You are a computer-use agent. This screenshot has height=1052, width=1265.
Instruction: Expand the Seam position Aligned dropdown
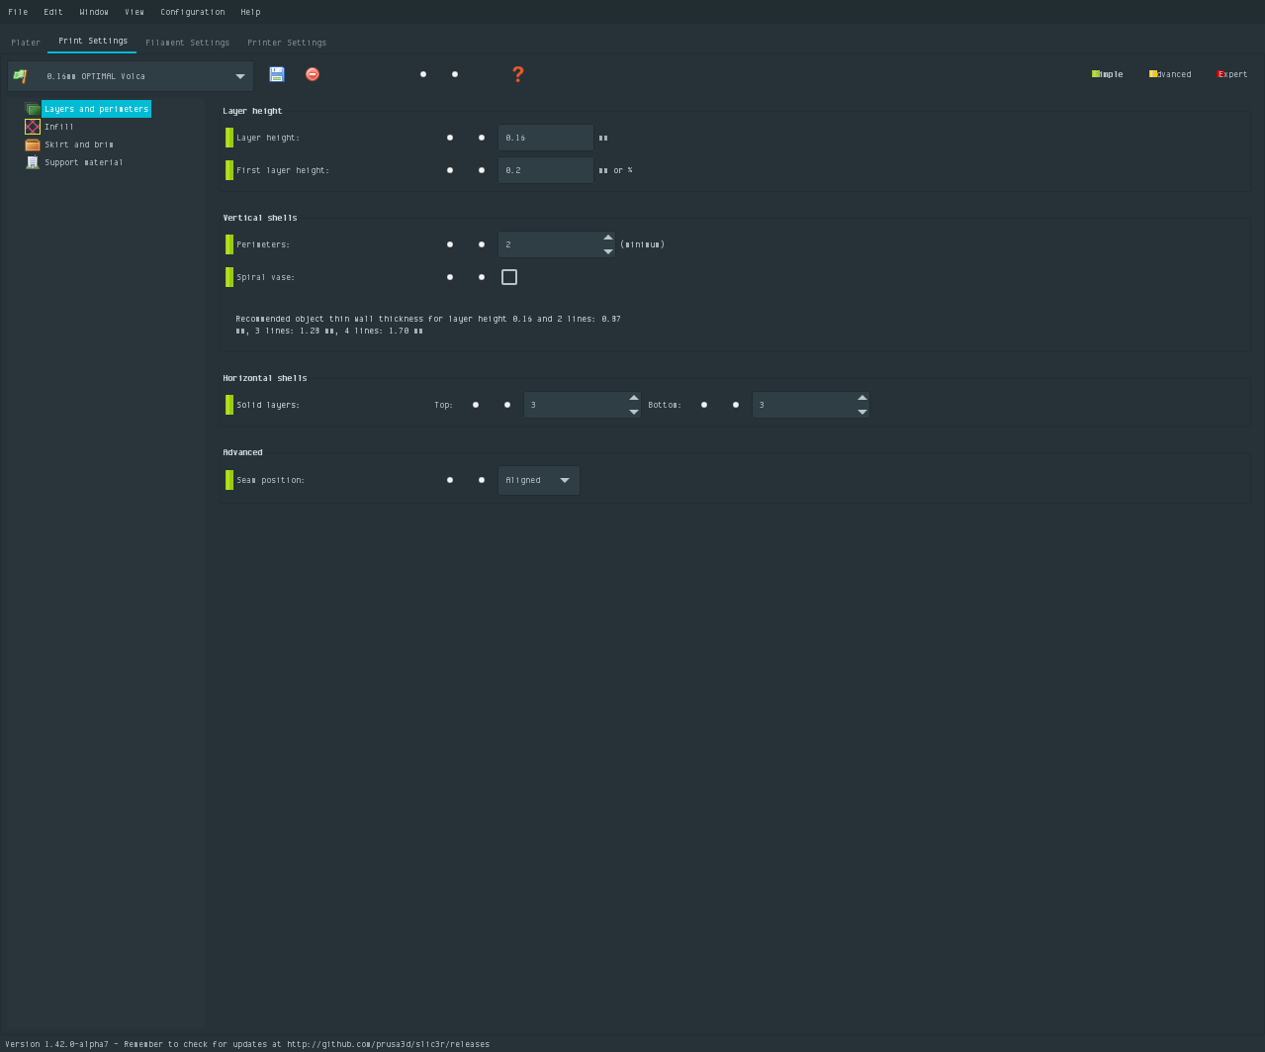(539, 480)
